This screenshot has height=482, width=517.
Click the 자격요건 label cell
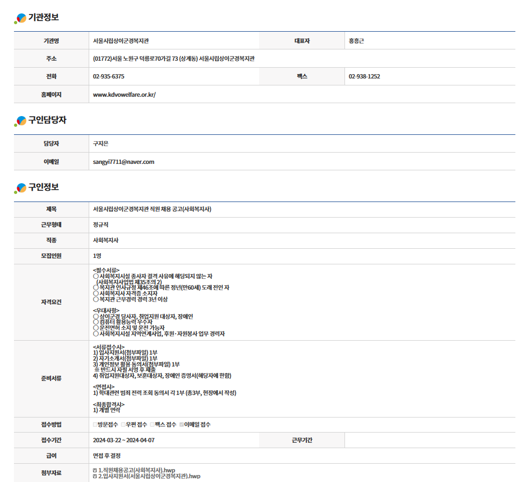click(x=52, y=303)
